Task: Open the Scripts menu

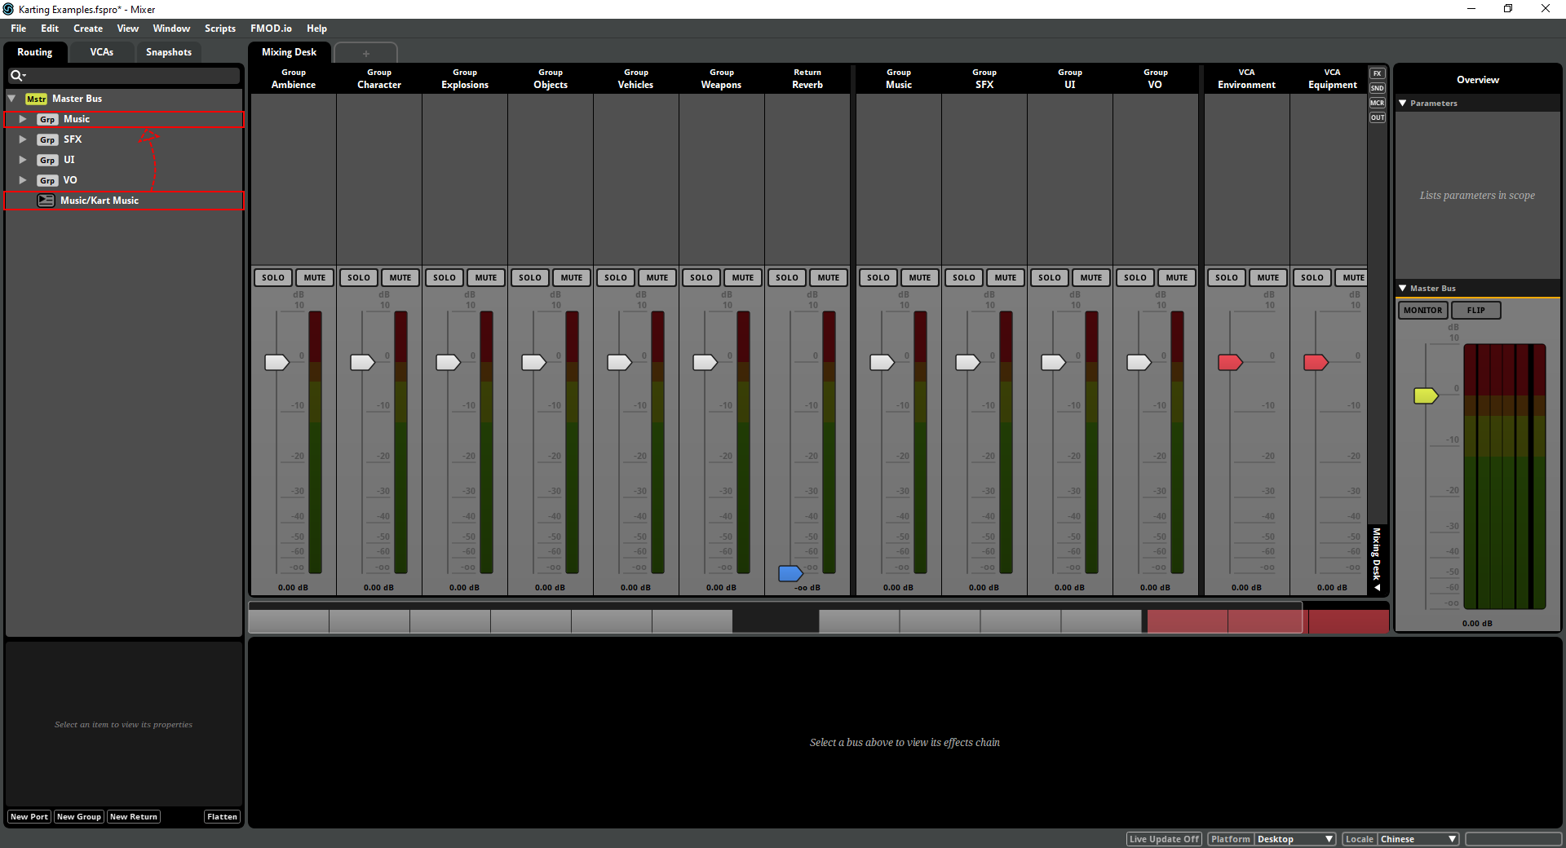Action: [x=220, y=29]
